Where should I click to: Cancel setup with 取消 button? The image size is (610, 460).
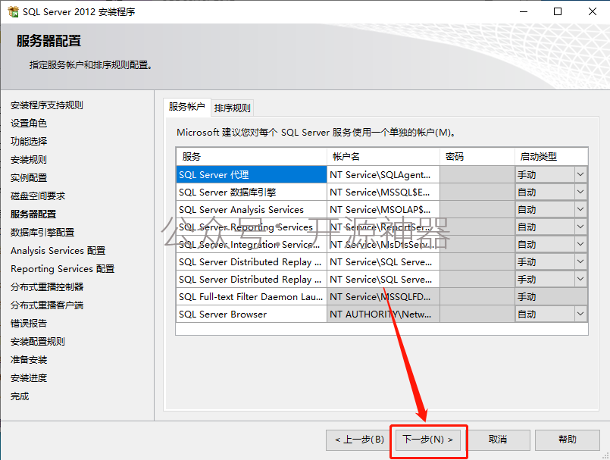coord(498,440)
